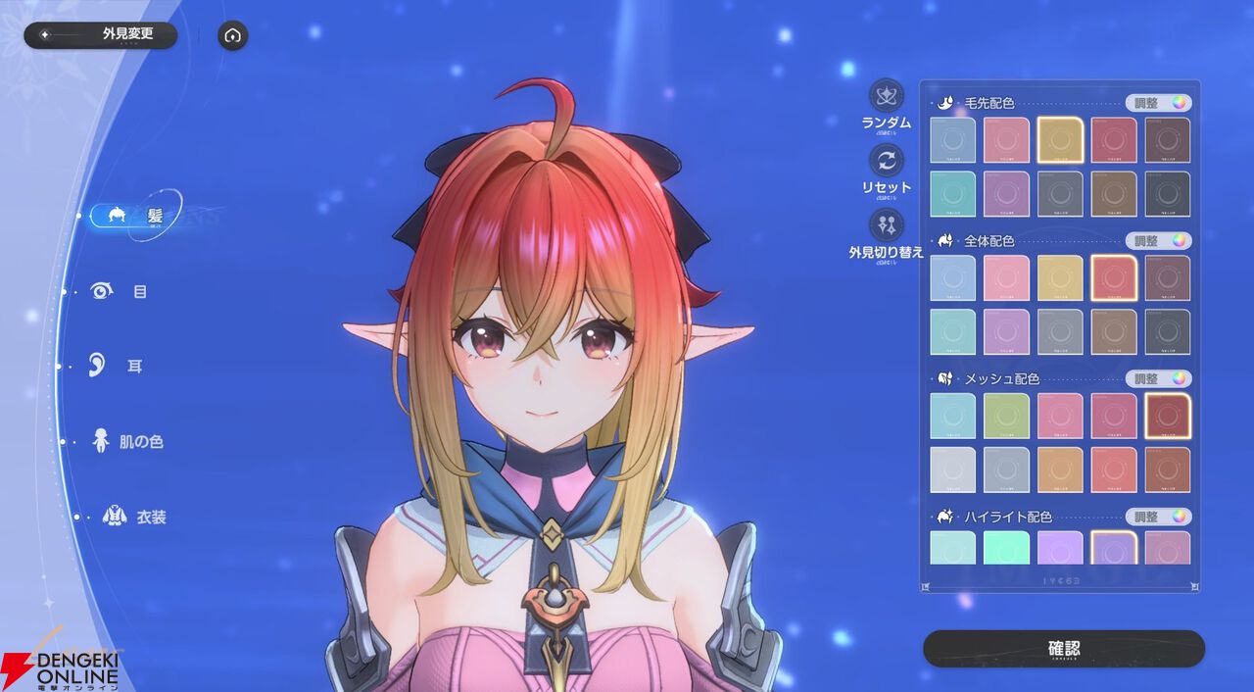This screenshot has width=1254, height=692.
Task: Click the 毛先配色 section title
Action: click(989, 103)
